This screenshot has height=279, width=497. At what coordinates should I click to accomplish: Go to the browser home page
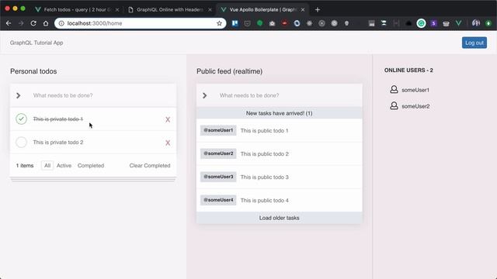46,23
